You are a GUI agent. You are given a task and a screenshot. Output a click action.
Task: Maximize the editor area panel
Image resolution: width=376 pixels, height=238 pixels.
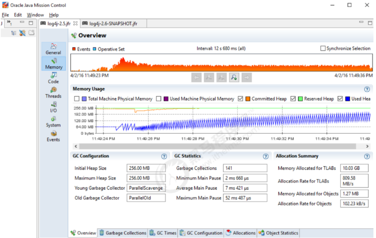(370, 23)
